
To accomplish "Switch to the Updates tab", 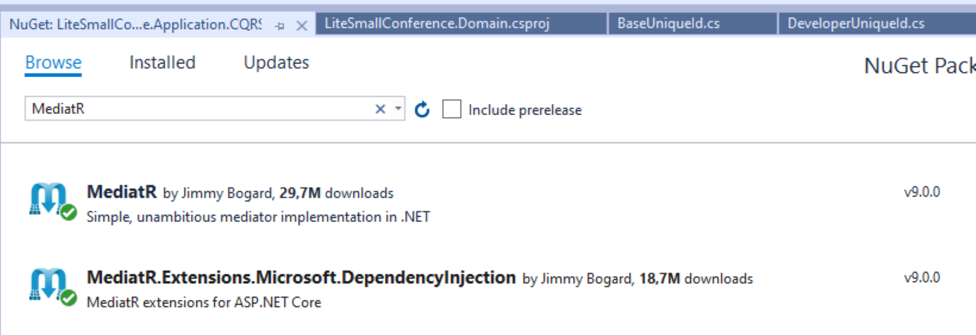I will pos(276,62).
